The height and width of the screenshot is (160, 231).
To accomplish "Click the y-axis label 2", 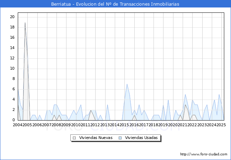I will (x=14, y=110).
